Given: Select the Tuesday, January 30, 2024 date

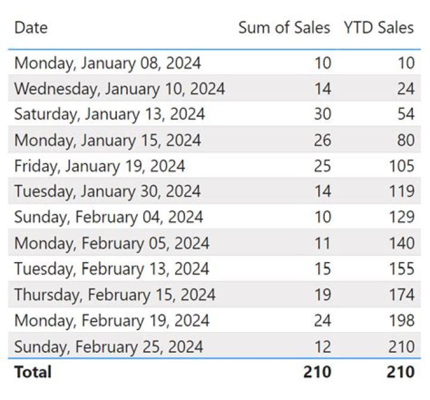Looking at the screenshot, I should pyautogui.click(x=107, y=192).
